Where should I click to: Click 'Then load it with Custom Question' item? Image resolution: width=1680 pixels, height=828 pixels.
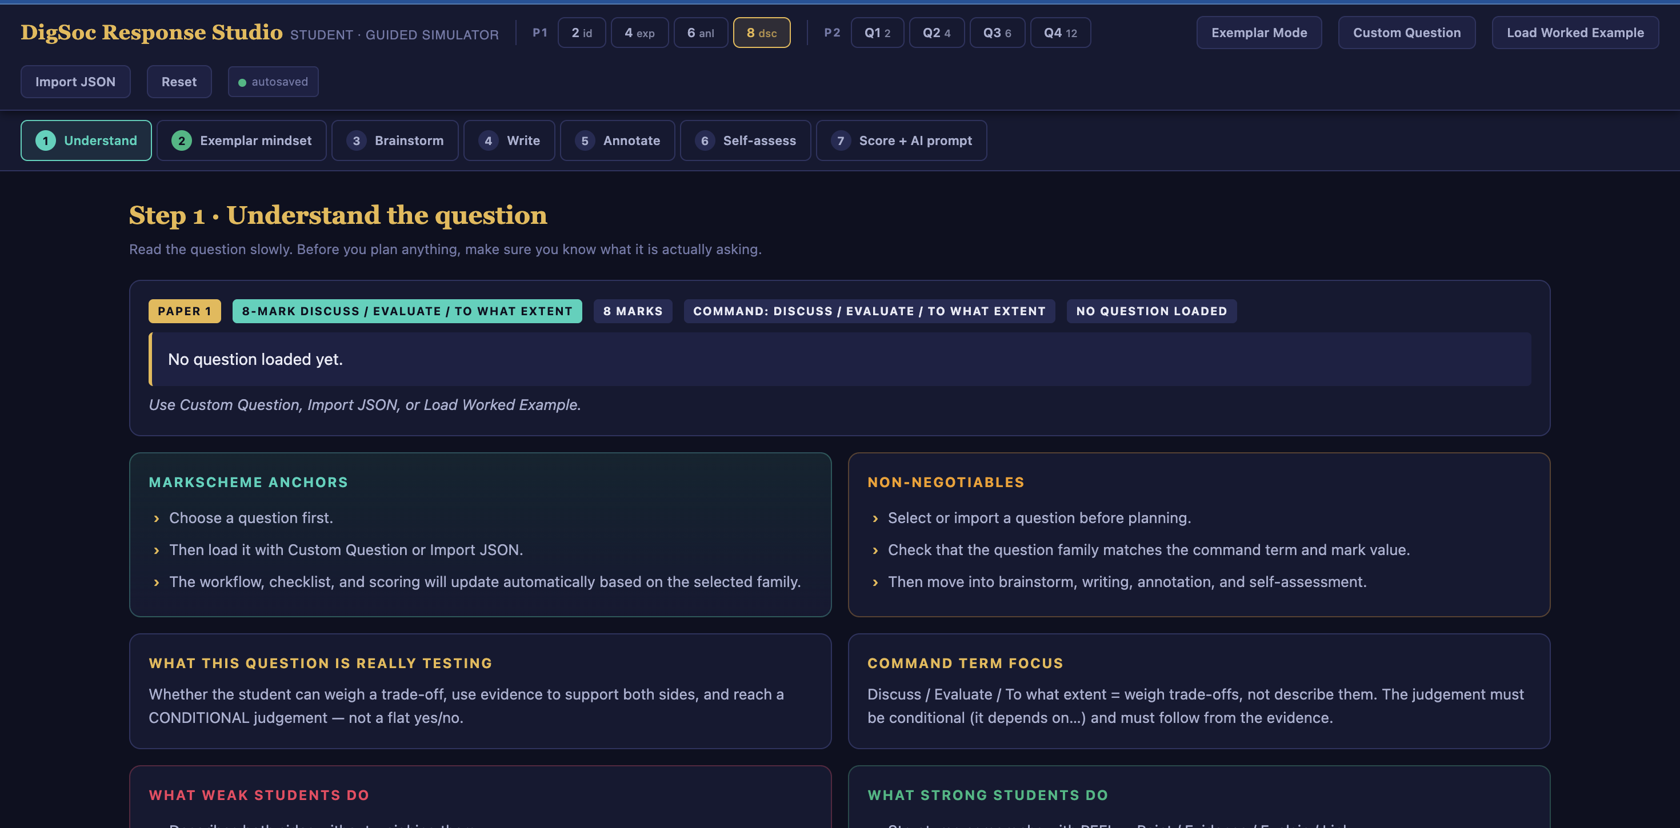point(346,549)
